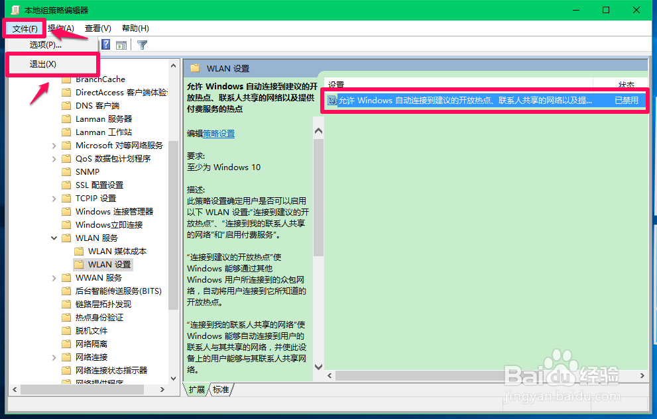Click the Show/Hide Console Tree toolbar icon
Viewport: 657px width, 419px height.
click(x=121, y=44)
